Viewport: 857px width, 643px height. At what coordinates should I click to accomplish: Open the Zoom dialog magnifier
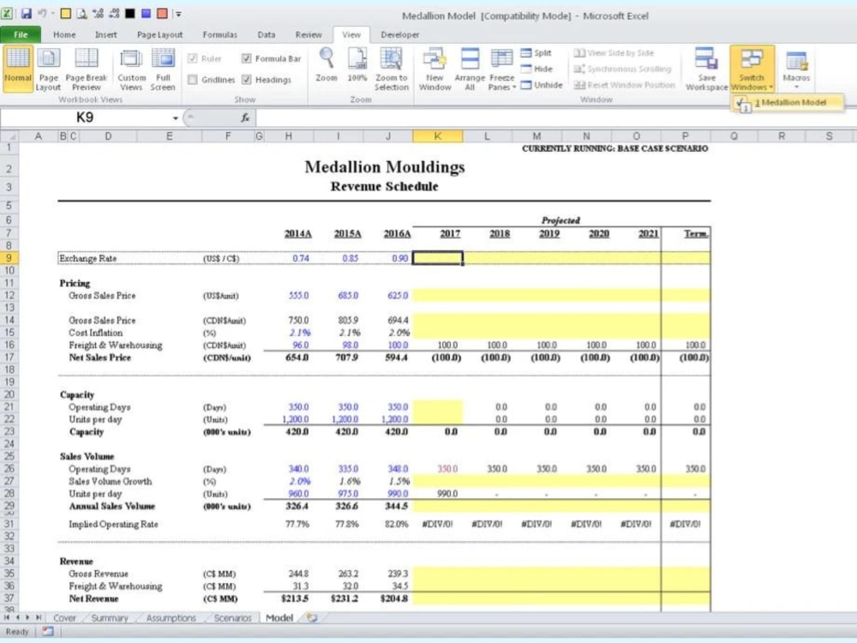pyautogui.click(x=327, y=66)
